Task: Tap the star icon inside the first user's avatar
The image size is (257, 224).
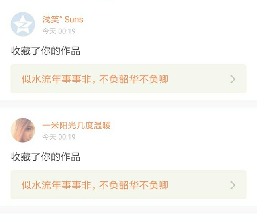Action: point(23,24)
